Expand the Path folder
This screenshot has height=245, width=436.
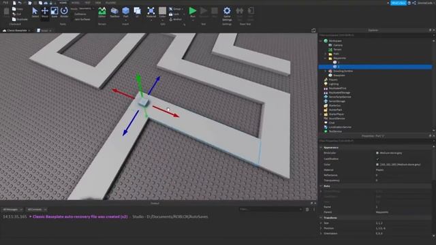pos(326,54)
